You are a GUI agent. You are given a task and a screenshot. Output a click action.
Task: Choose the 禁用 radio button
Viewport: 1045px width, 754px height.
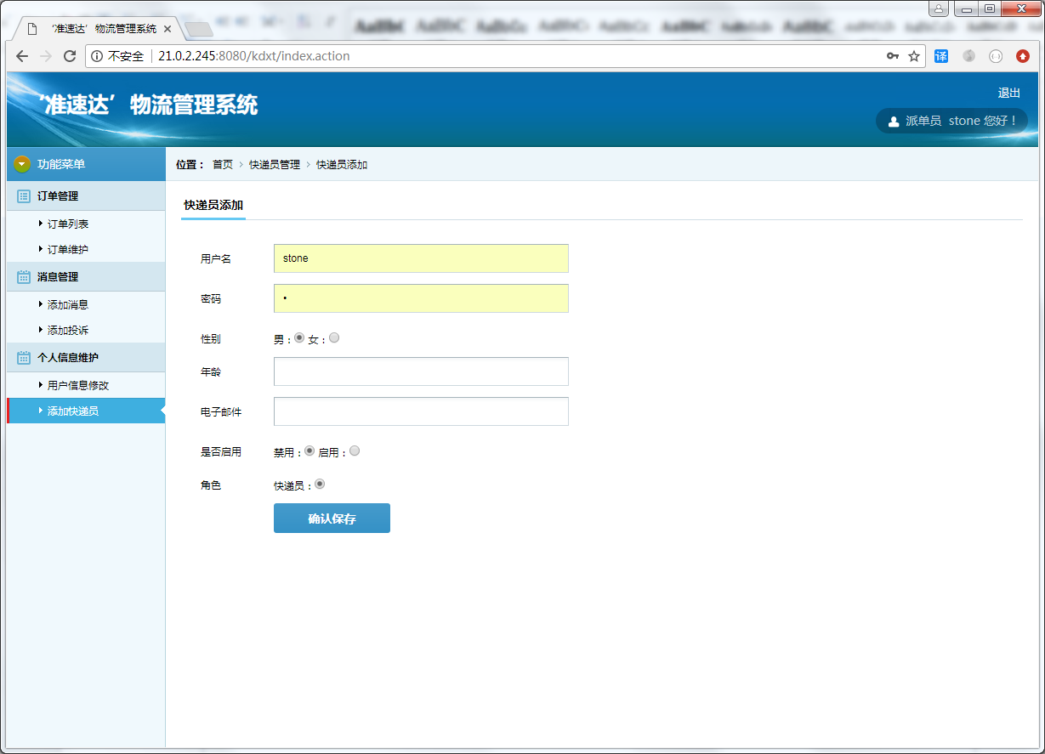click(x=310, y=451)
